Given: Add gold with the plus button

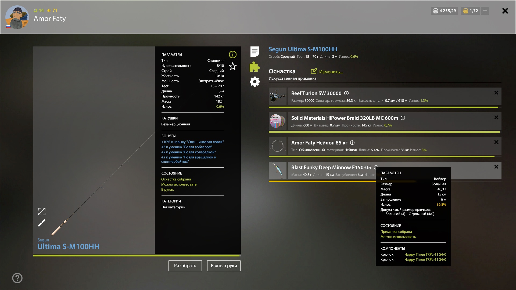Looking at the screenshot, I should pyautogui.click(x=485, y=11).
